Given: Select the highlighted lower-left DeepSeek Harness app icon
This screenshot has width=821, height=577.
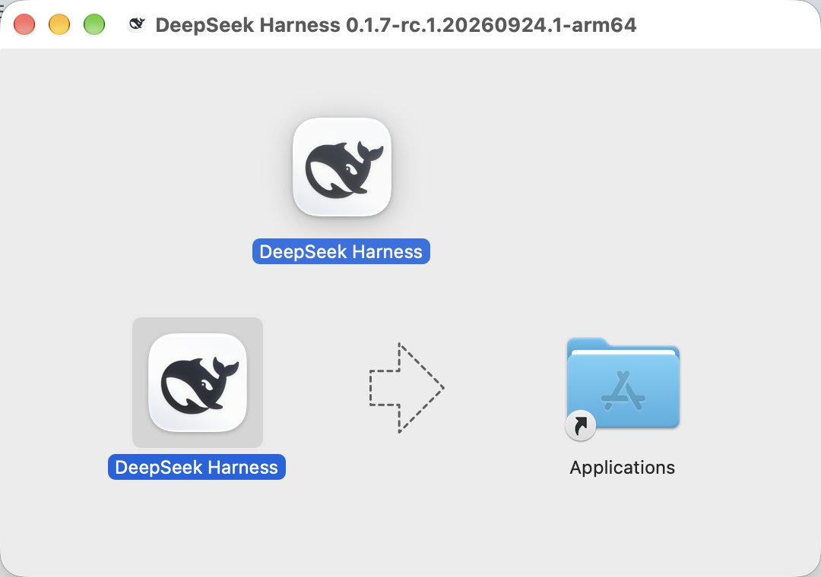Looking at the screenshot, I should point(198,383).
